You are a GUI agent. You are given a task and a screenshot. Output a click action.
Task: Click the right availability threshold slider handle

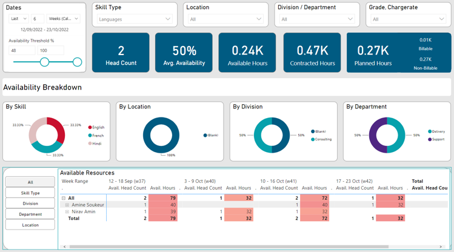click(77, 62)
